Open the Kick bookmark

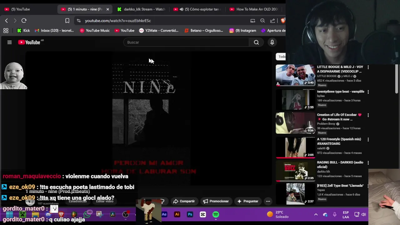point(23,31)
